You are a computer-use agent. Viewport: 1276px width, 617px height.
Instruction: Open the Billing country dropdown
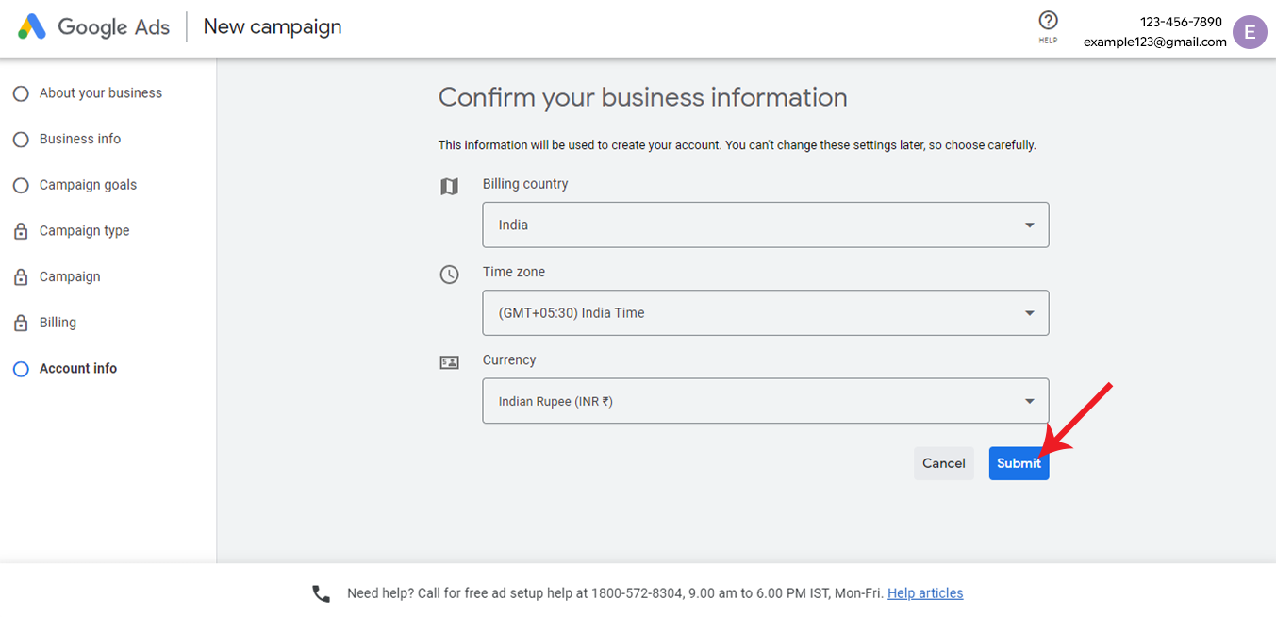click(x=765, y=225)
